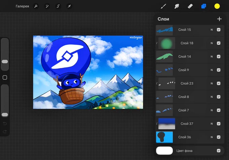Click the undo arrow in sidebar
Image resolution: width=229 pixels, height=160 pixels.
pos(5,124)
